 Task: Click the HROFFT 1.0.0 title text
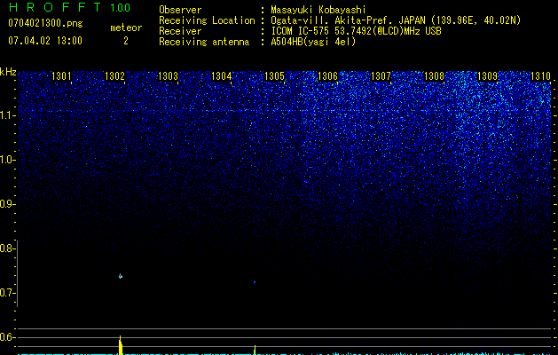(69, 7)
